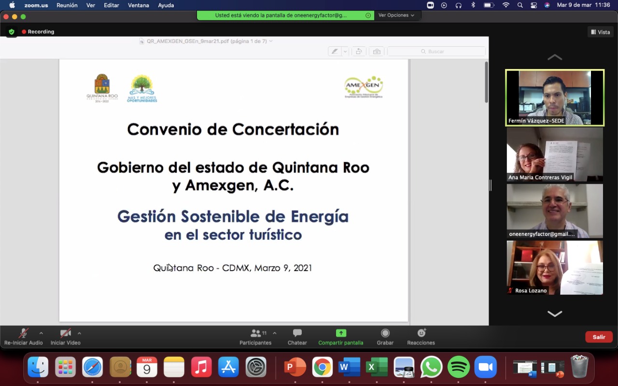This screenshot has height=386, width=618.
Task: Expand the audio options arrow
Action: (41, 333)
